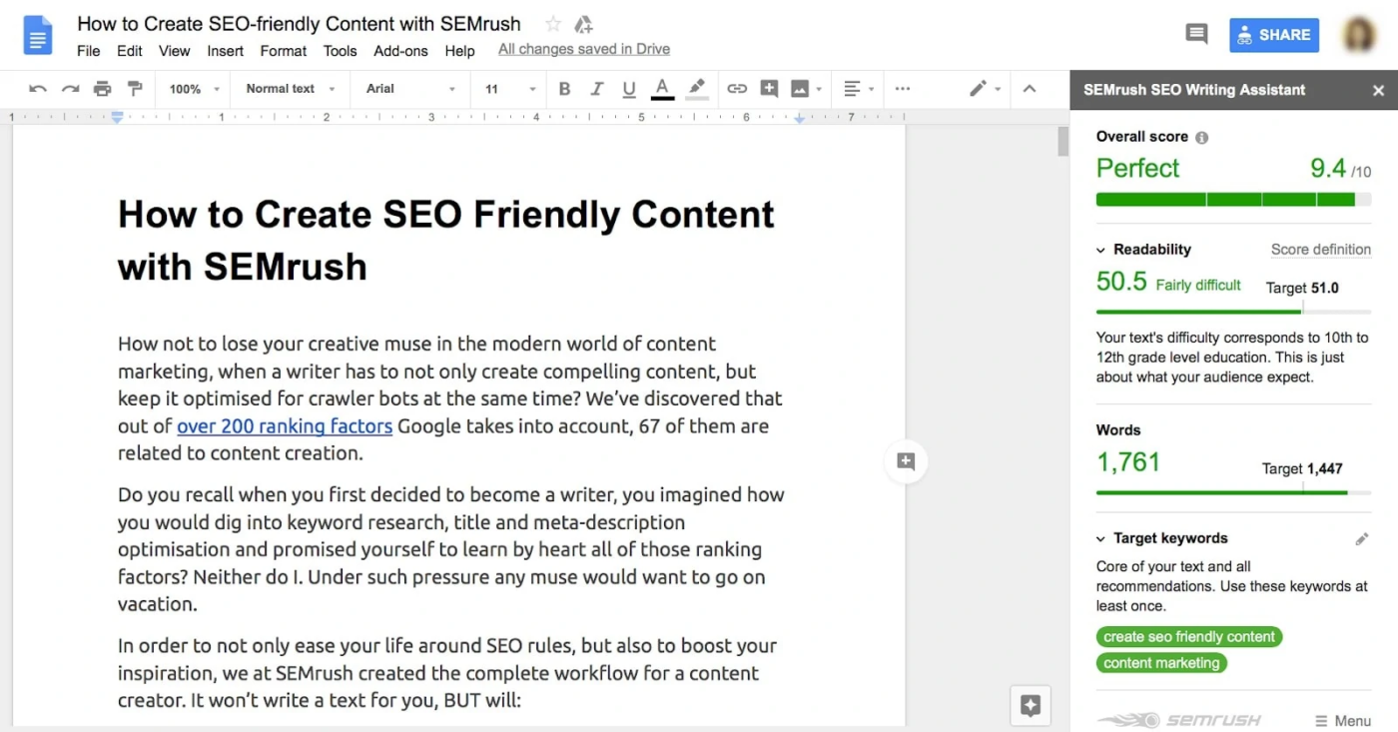
Task: Click the words count 1,761
Action: point(1128,462)
